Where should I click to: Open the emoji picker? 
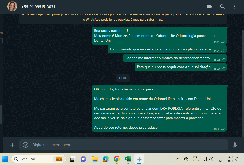26,145
